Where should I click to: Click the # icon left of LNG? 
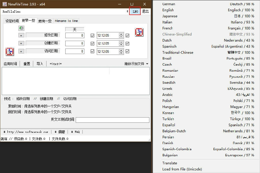pos(127,11)
